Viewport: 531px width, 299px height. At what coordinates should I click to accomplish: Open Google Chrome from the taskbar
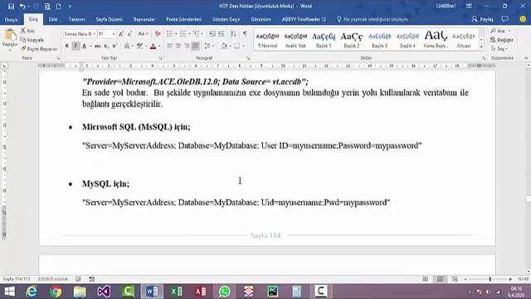coord(56,292)
